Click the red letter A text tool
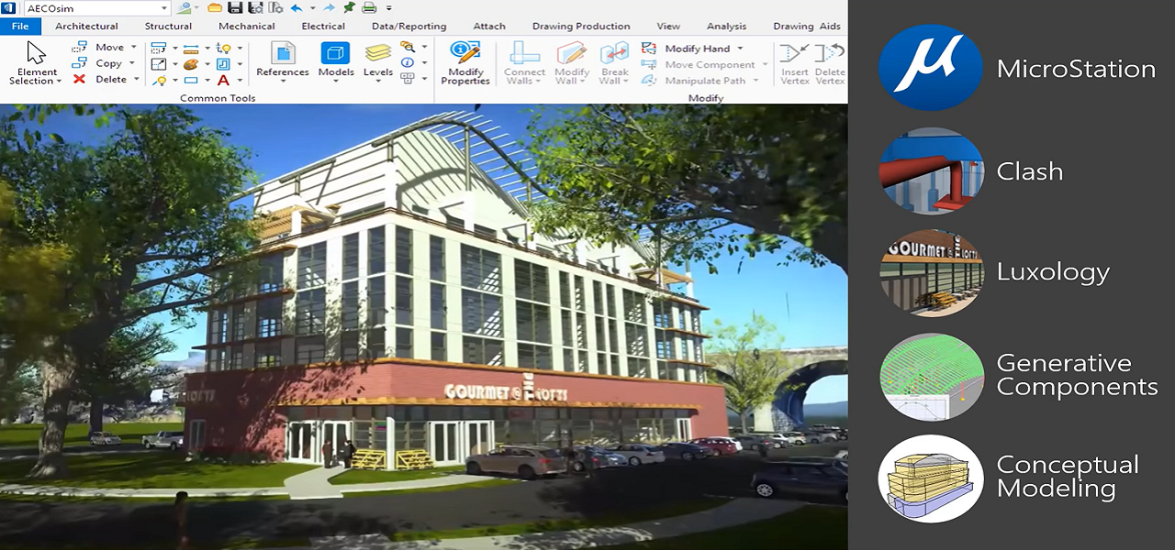 223,81
